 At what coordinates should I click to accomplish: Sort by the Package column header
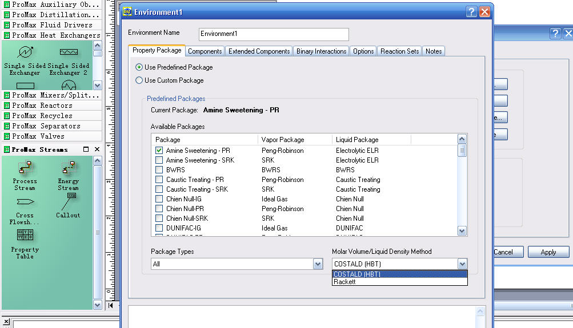[205, 140]
